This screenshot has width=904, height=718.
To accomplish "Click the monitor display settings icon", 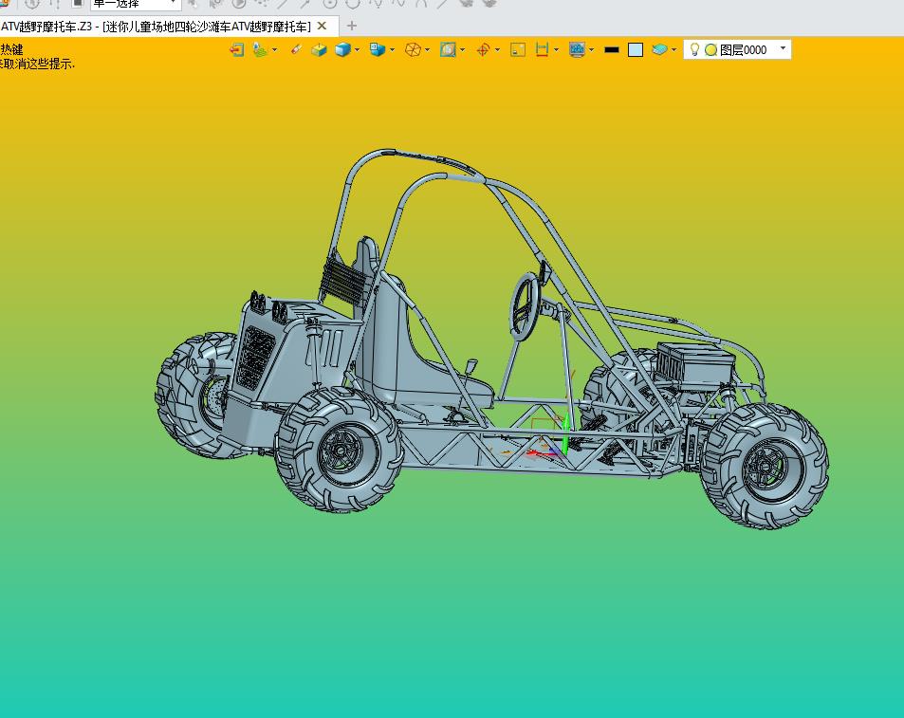I will pos(577,49).
